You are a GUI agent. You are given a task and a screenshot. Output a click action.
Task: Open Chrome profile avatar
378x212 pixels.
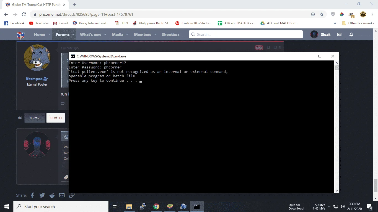click(363, 14)
